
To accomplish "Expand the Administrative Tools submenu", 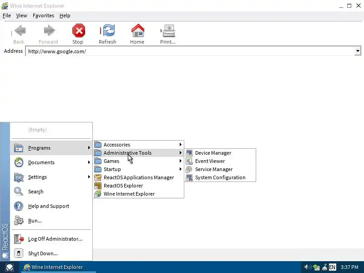I will (138, 153).
